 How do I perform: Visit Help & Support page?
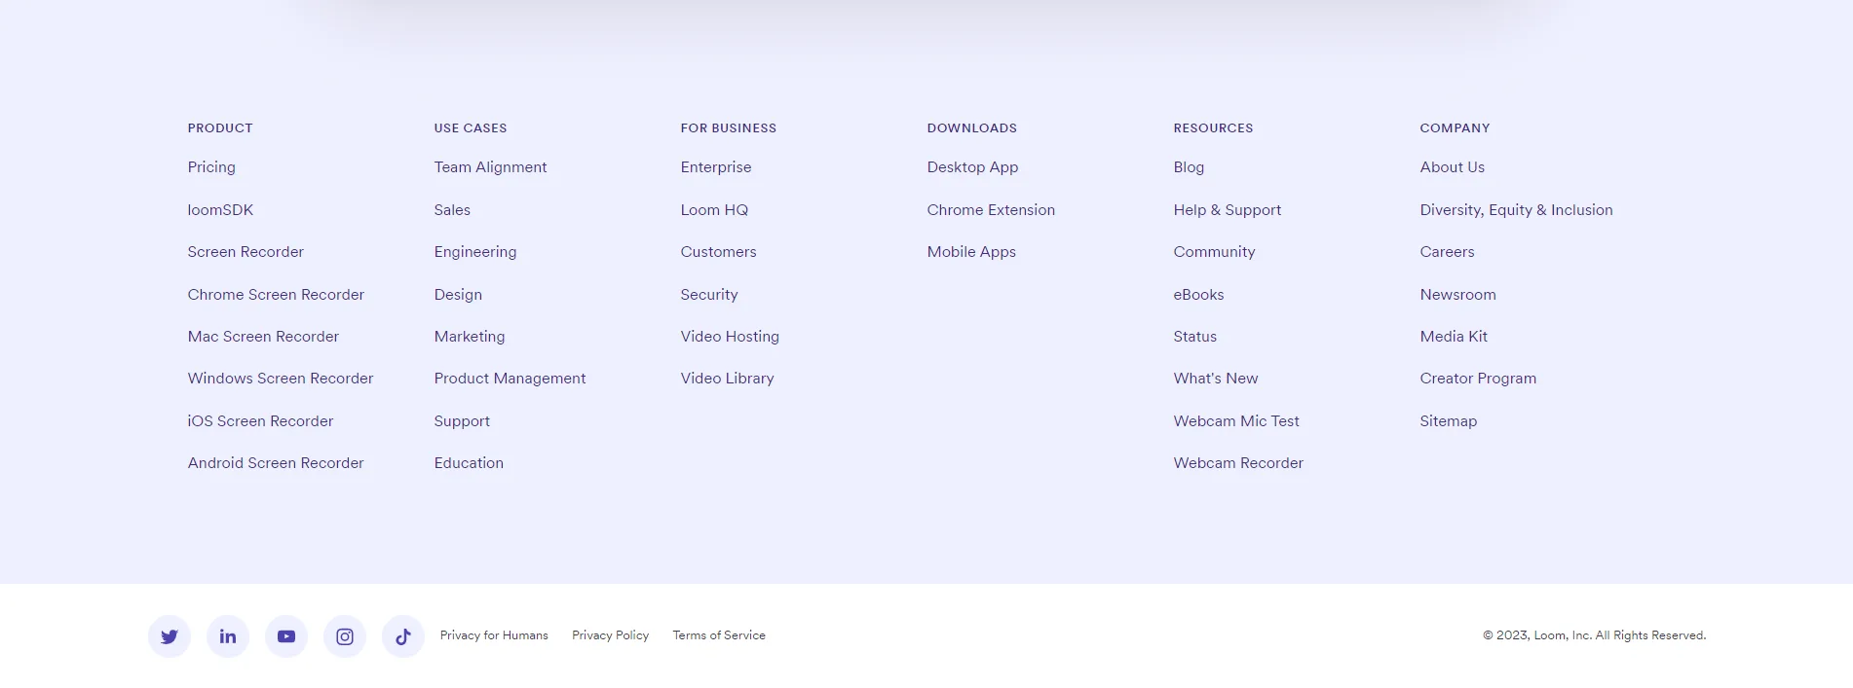point(1227,210)
